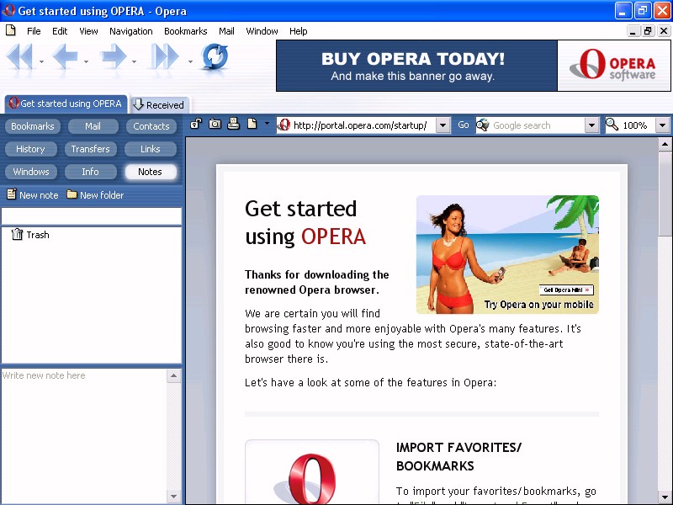Image resolution: width=673 pixels, height=505 pixels.
Task: Click the Get Opera Mini button in ad
Action: point(566,290)
